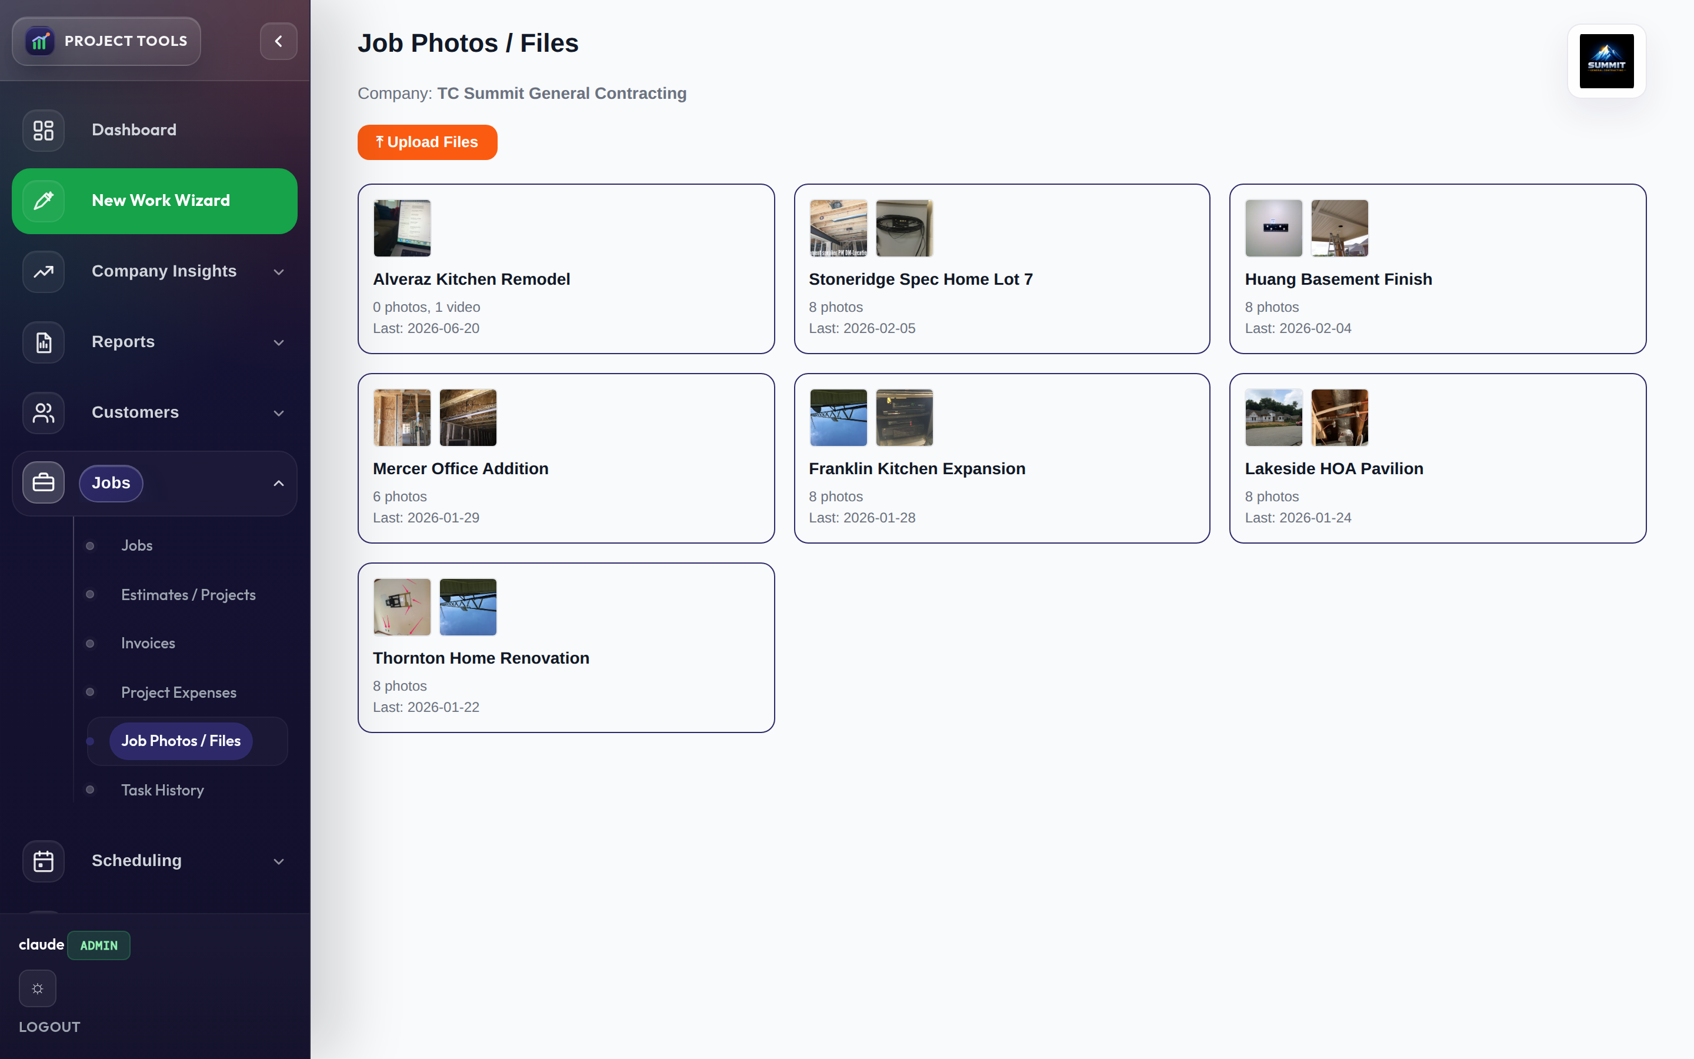This screenshot has width=1694, height=1059.
Task: Open Mercer Office Addition second thumbnail
Action: click(x=468, y=418)
